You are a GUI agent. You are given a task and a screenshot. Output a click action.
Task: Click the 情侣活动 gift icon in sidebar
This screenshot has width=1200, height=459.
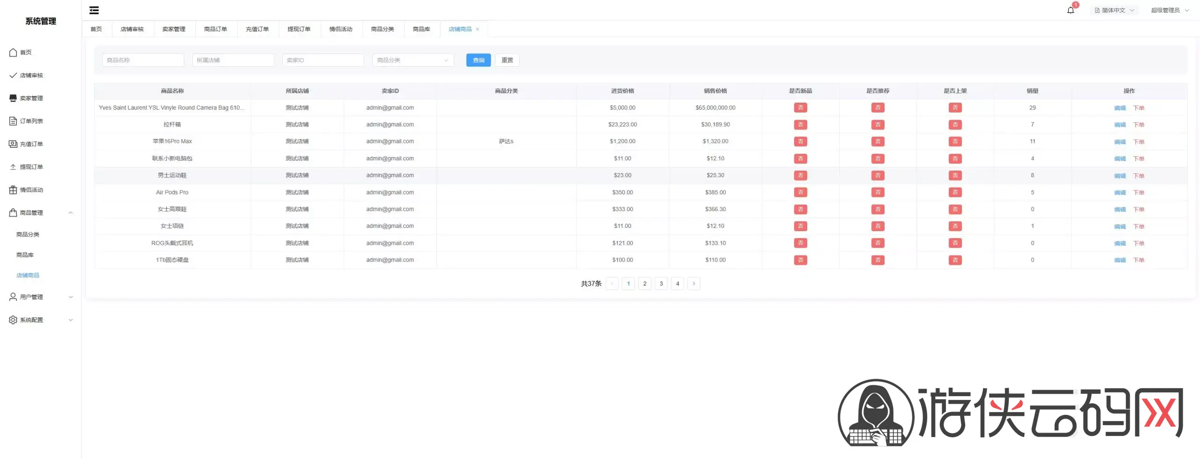click(x=13, y=190)
